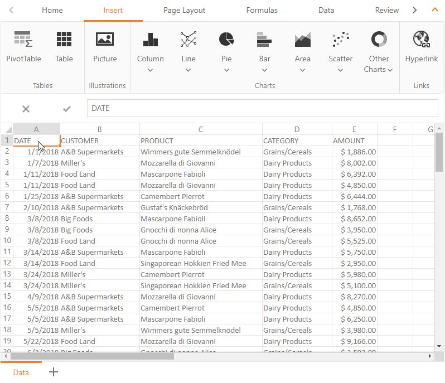Collapse the ribbon with the up chevron

[x=435, y=10]
